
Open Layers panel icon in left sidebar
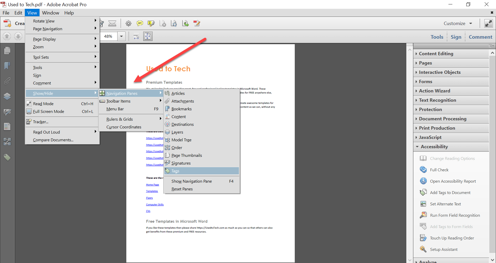pos(7,96)
